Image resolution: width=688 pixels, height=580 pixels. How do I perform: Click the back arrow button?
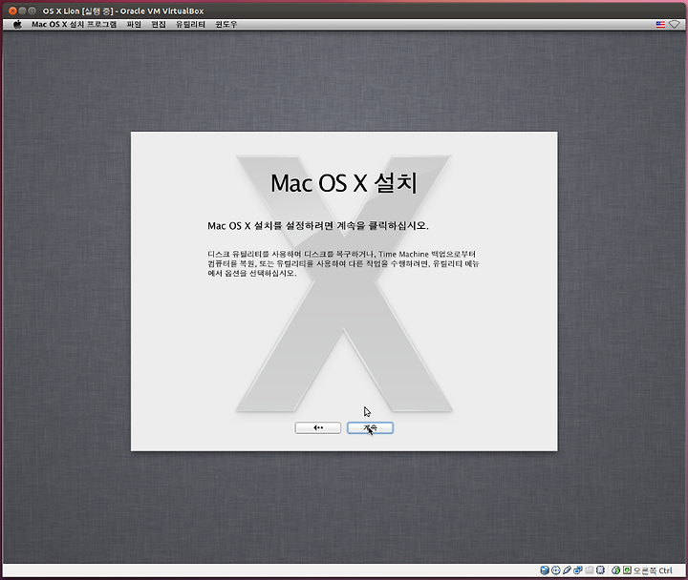coord(317,427)
